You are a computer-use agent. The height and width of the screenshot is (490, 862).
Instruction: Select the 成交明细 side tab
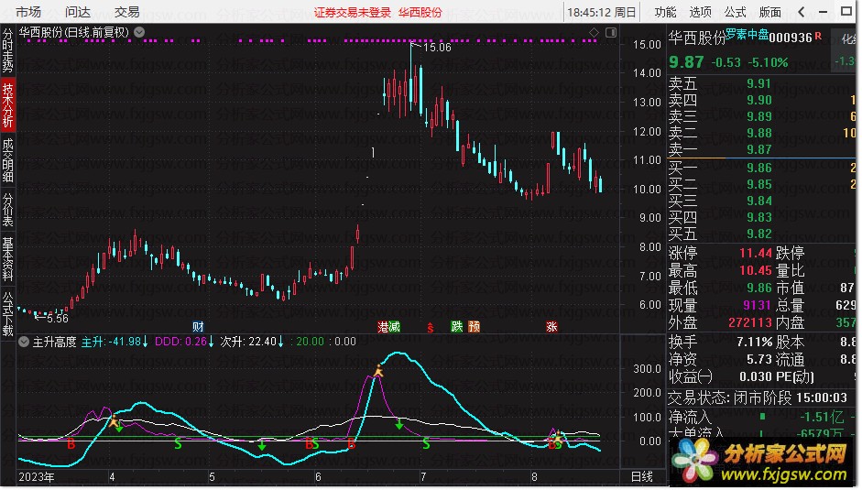click(7, 160)
